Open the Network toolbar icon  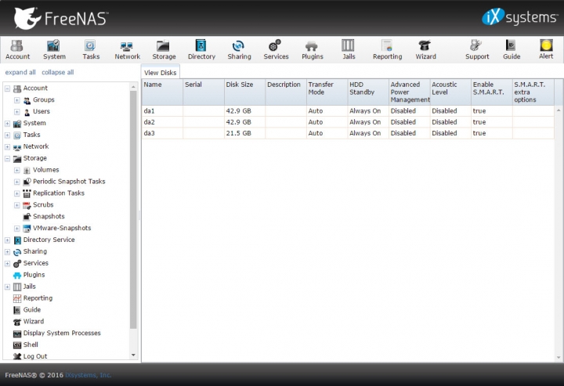point(128,49)
